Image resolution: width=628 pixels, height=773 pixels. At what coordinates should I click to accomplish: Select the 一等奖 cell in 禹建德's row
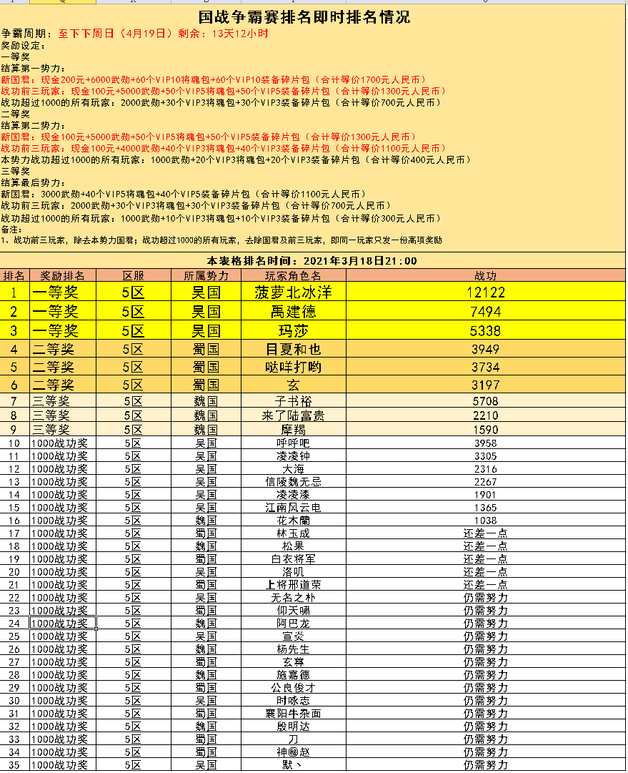coord(63,312)
